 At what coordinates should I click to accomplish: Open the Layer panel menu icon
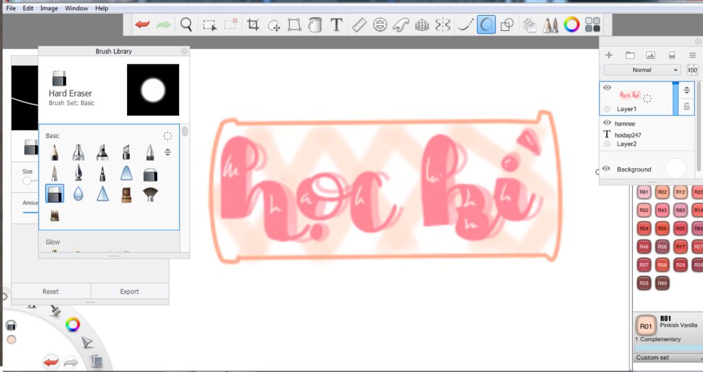click(692, 55)
